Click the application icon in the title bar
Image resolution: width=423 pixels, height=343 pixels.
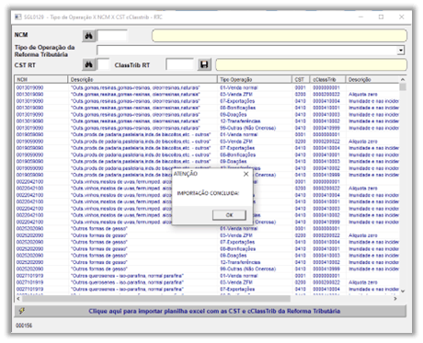(18, 17)
